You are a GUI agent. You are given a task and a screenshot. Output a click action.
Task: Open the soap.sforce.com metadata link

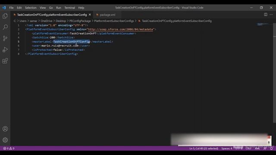[x=120, y=29]
